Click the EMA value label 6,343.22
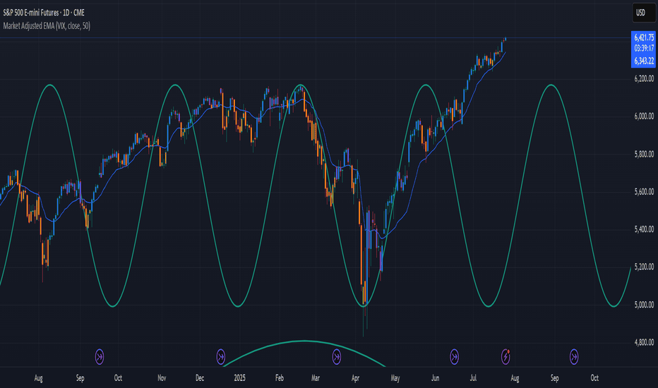This screenshot has width=658, height=388. pos(643,61)
